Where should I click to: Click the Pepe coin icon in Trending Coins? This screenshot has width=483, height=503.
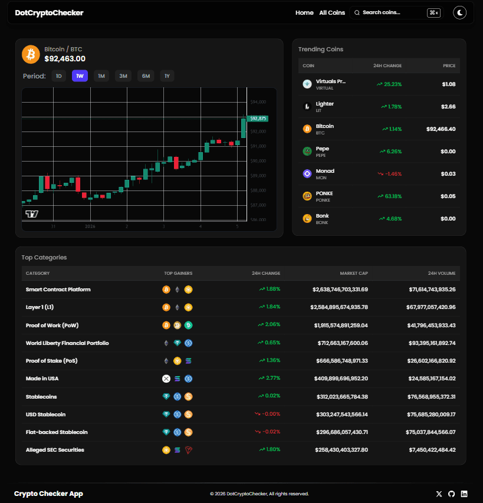pos(307,151)
